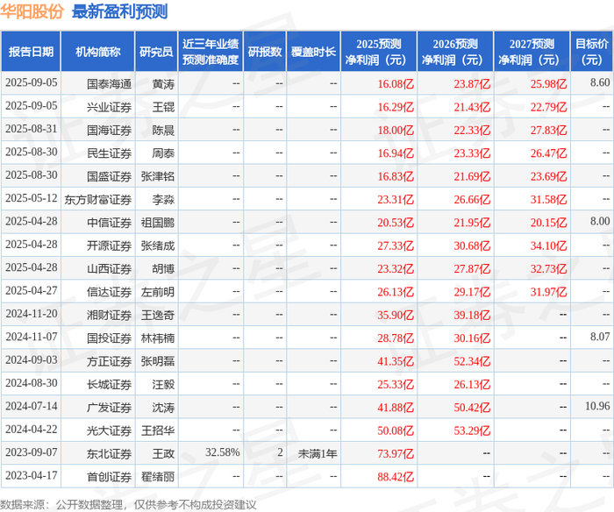Select the 研报数 column header
This screenshot has height=512, width=614.
[265, 52]
